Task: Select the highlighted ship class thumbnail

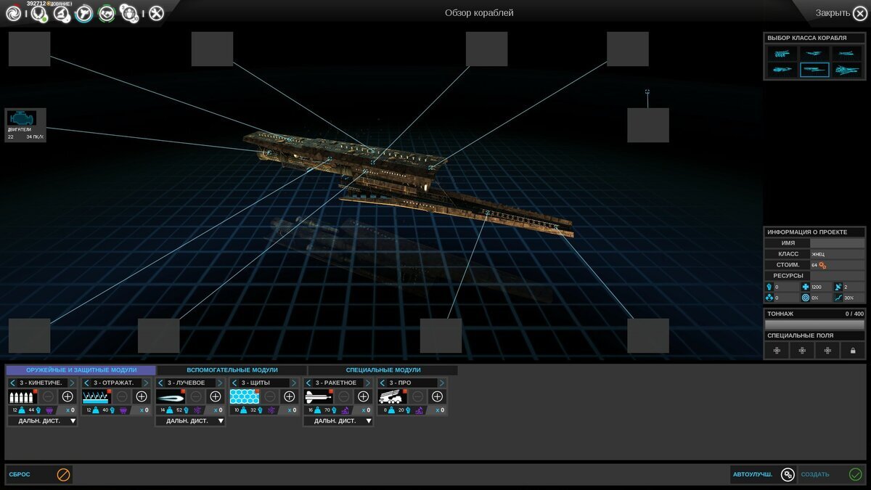Action: coord(814,70)
